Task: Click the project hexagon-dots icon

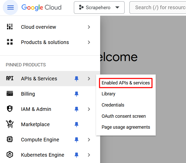Action: click(81, 7)
